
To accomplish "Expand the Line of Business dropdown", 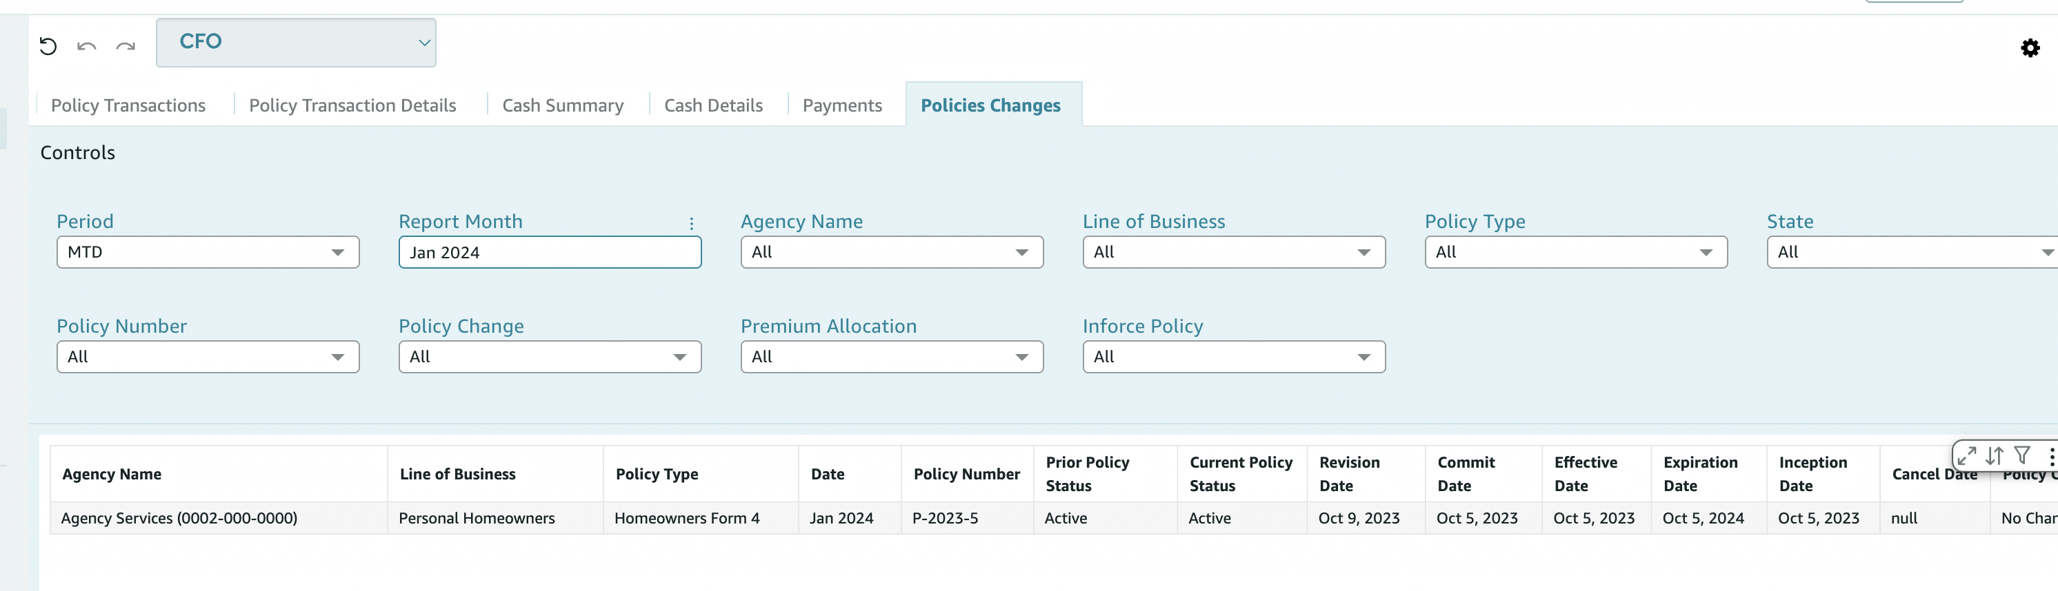I will (x=1232, y=252).
